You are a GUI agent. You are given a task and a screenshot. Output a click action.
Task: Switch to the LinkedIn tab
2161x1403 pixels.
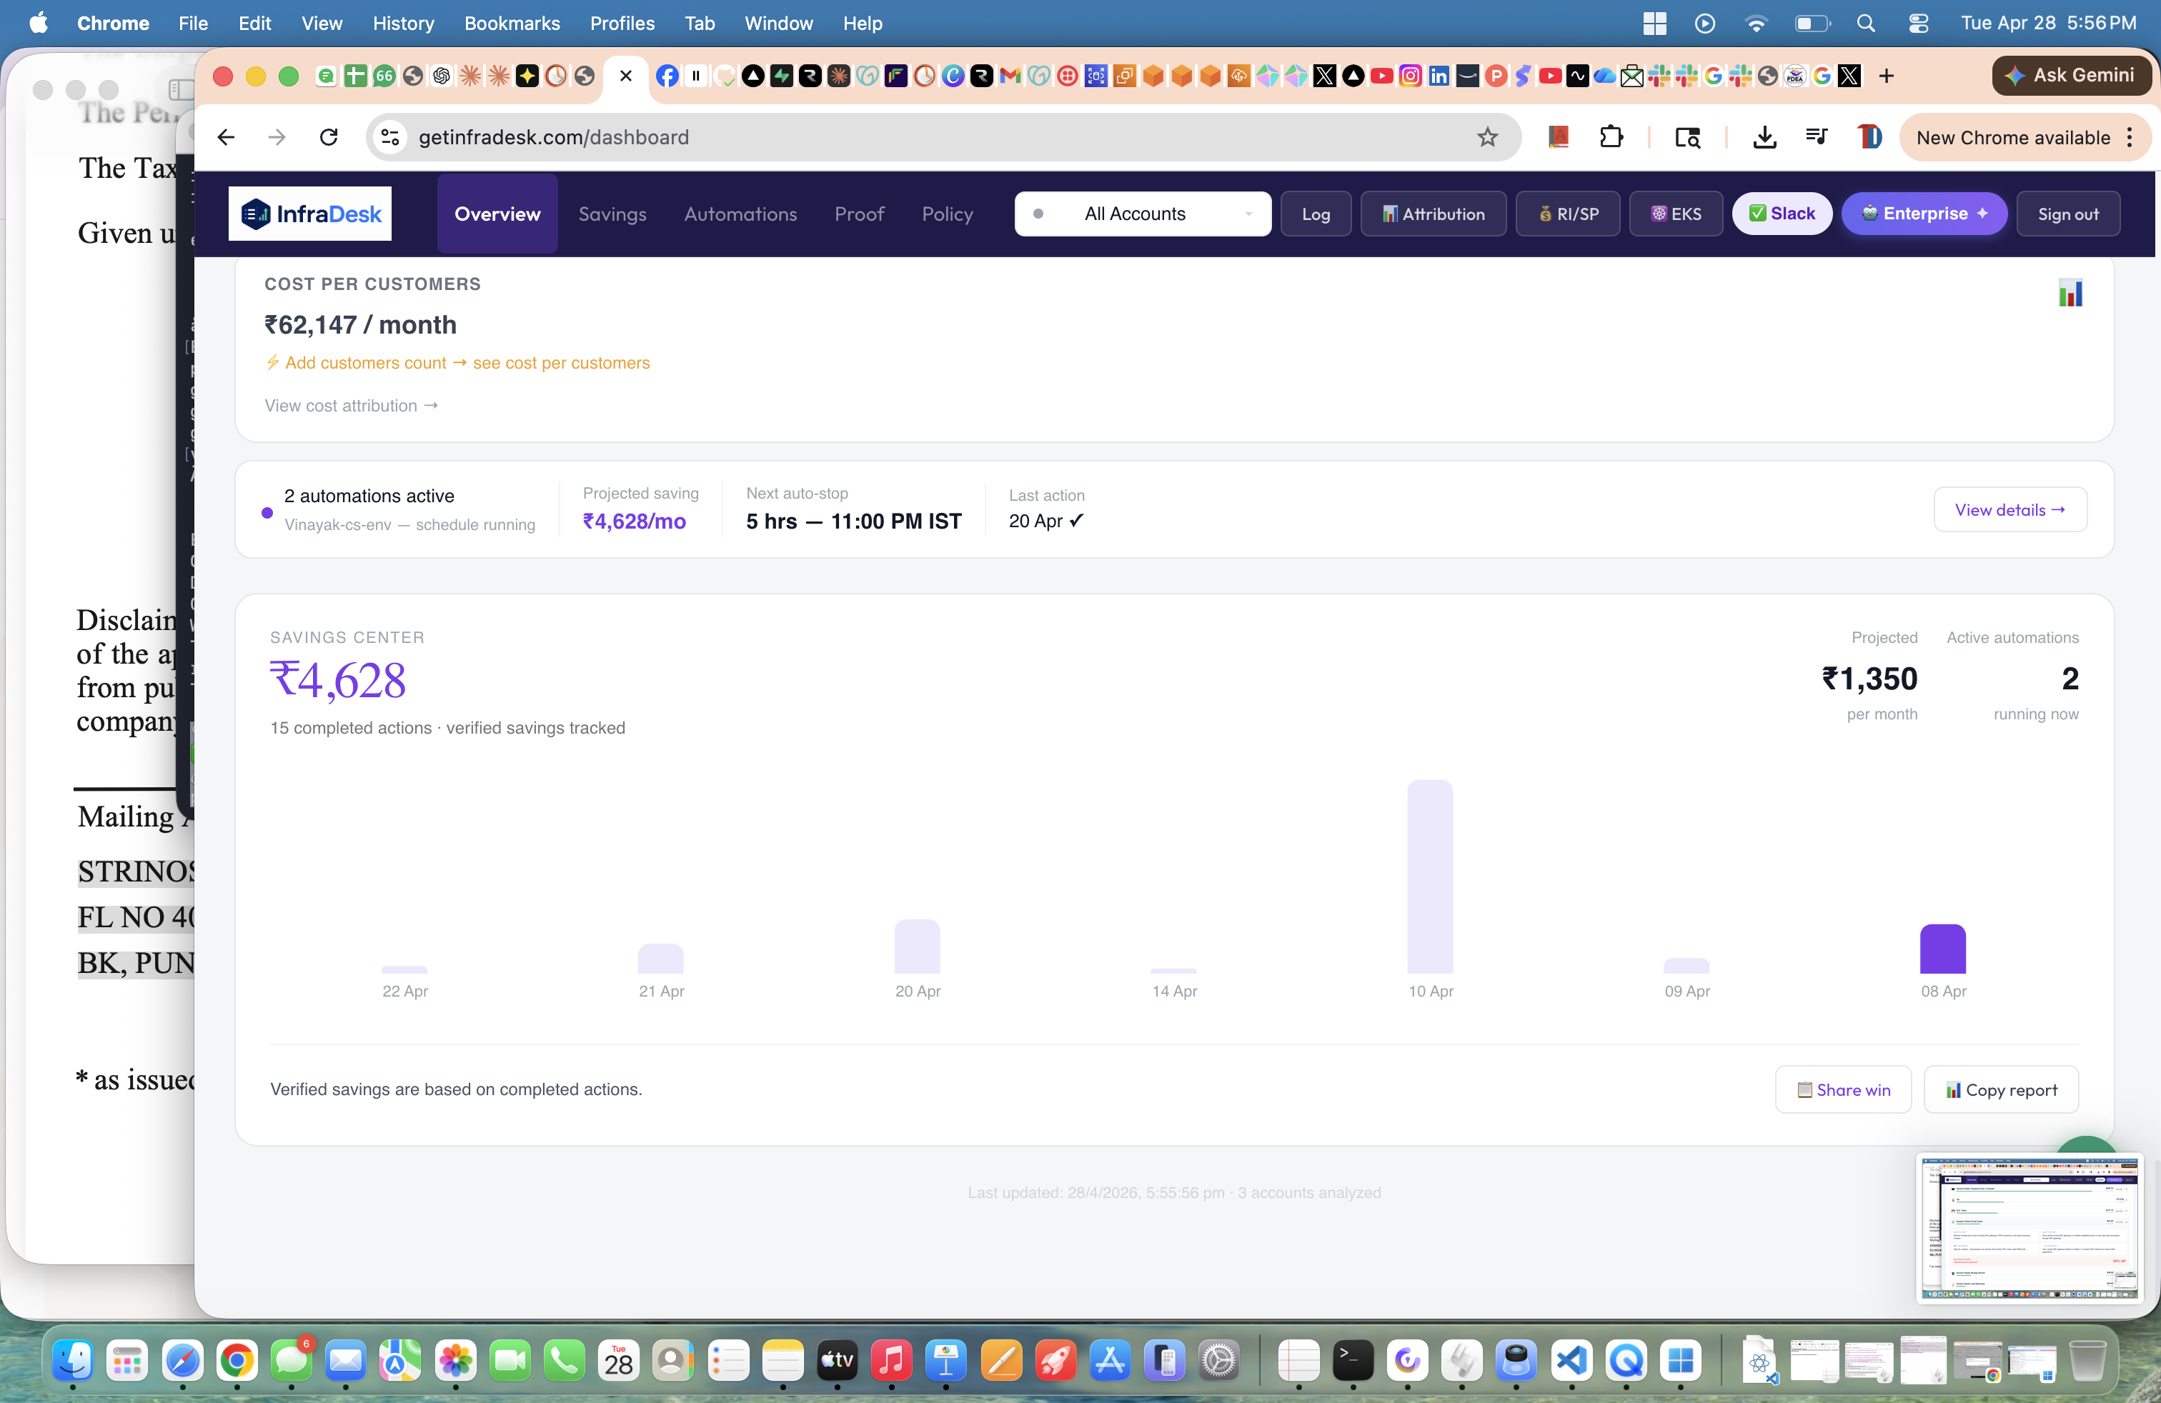pos(1439,76)
